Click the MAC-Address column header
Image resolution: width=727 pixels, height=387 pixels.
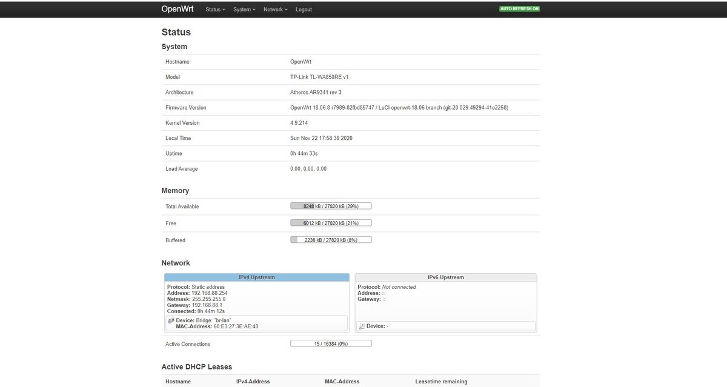click(x=342, y=382)
